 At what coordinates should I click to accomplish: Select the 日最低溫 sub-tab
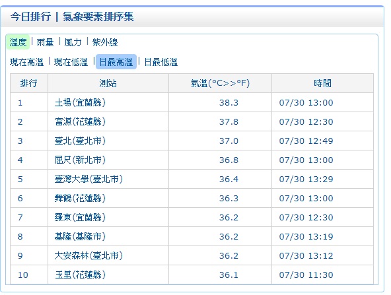(161, 62)
